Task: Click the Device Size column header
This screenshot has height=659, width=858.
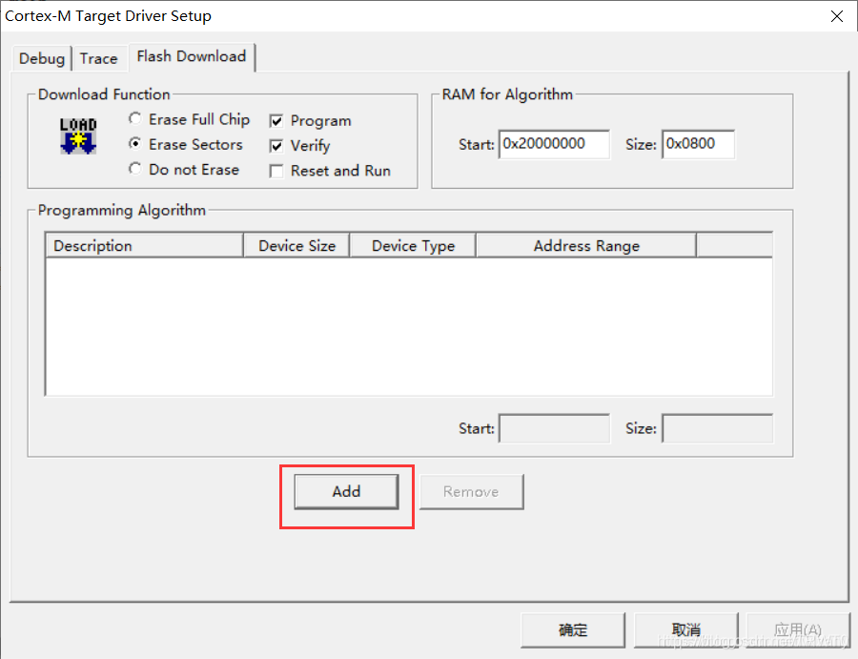Action: pos(296,246)
